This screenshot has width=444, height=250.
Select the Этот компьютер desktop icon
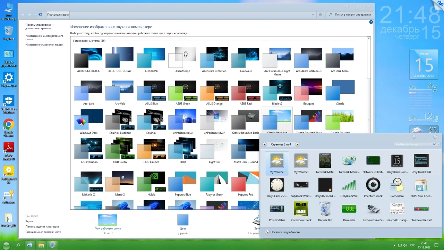tap(9, 11)
